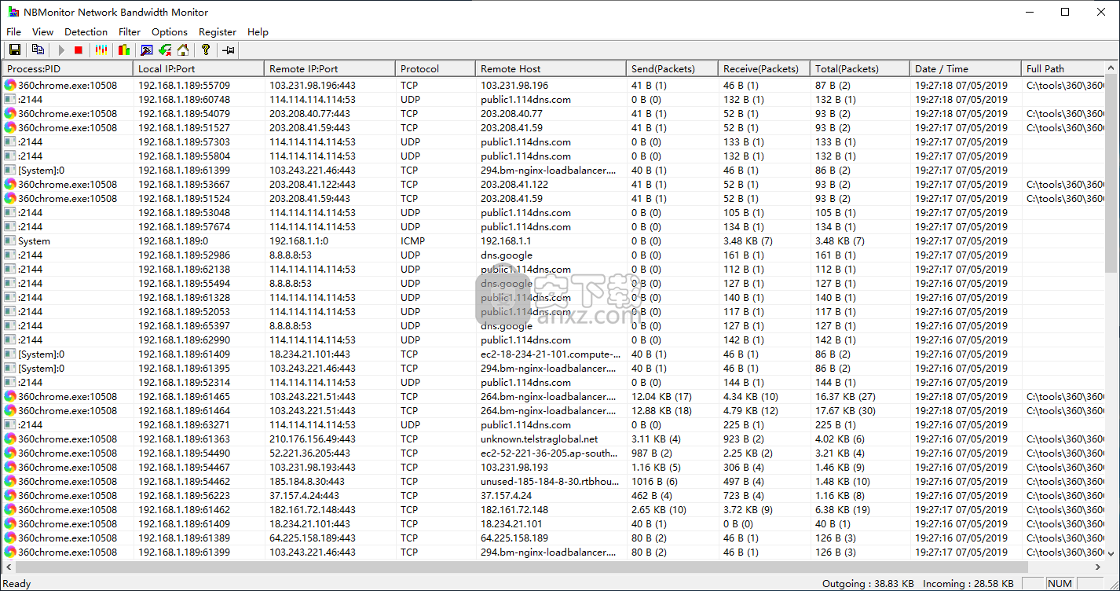1120x591 pixels.
Task: Click the chrome icon of row port 61399 bottom
Action: (10, 552)
